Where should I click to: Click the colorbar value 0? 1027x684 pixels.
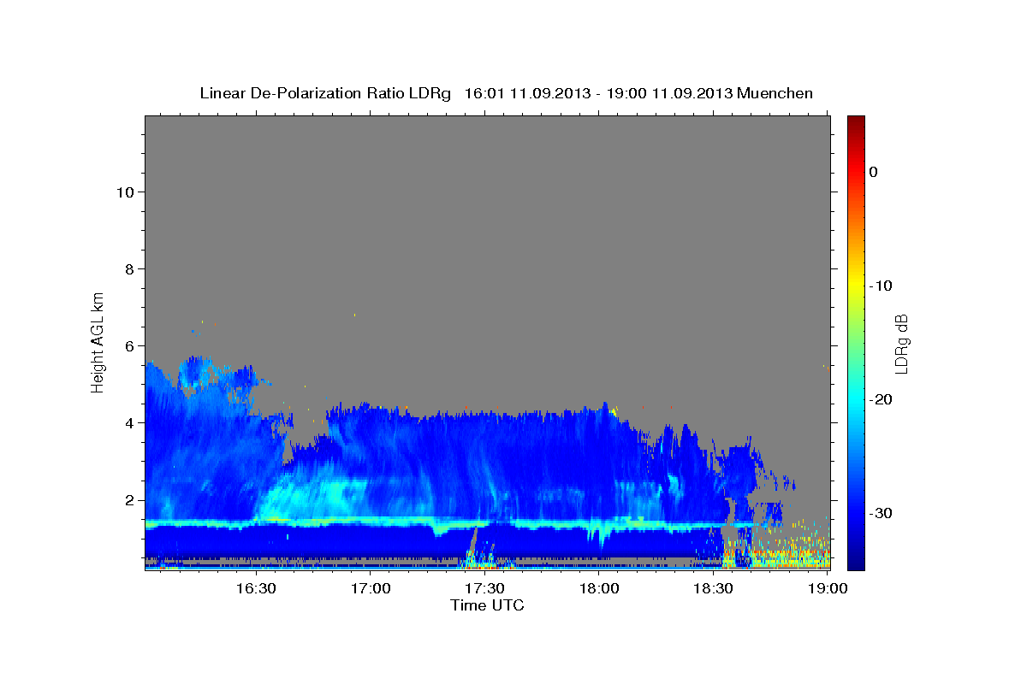874,172
